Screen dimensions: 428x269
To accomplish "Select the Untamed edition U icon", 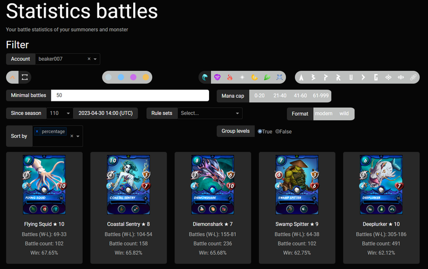I will (x=351, y=77).
